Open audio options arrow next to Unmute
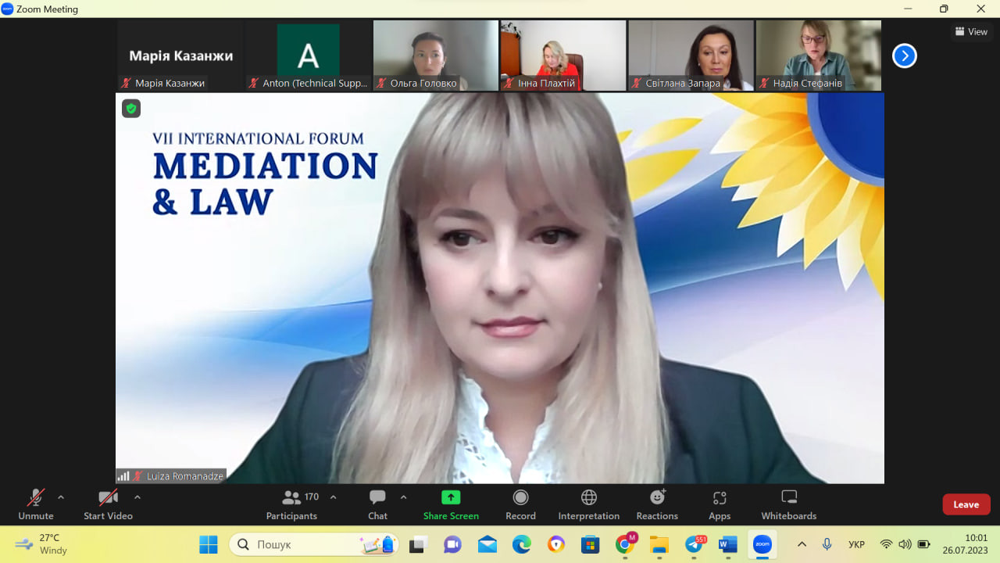The height and width of the screenshot is (563, 1000). point(61,497)
